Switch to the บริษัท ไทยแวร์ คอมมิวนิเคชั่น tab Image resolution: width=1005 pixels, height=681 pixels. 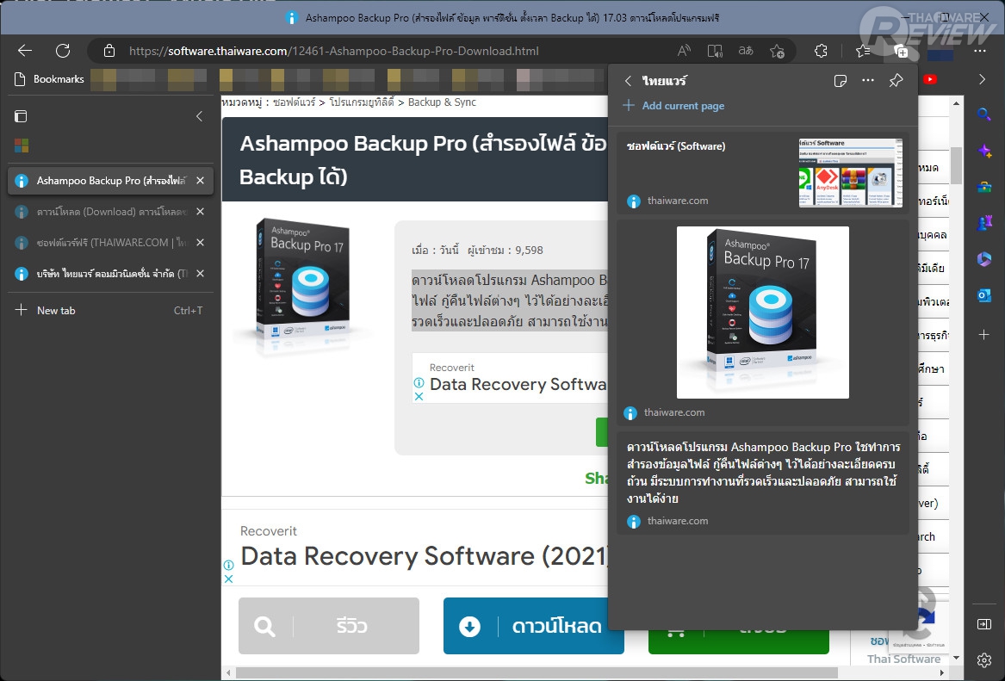tap(110, 274)
